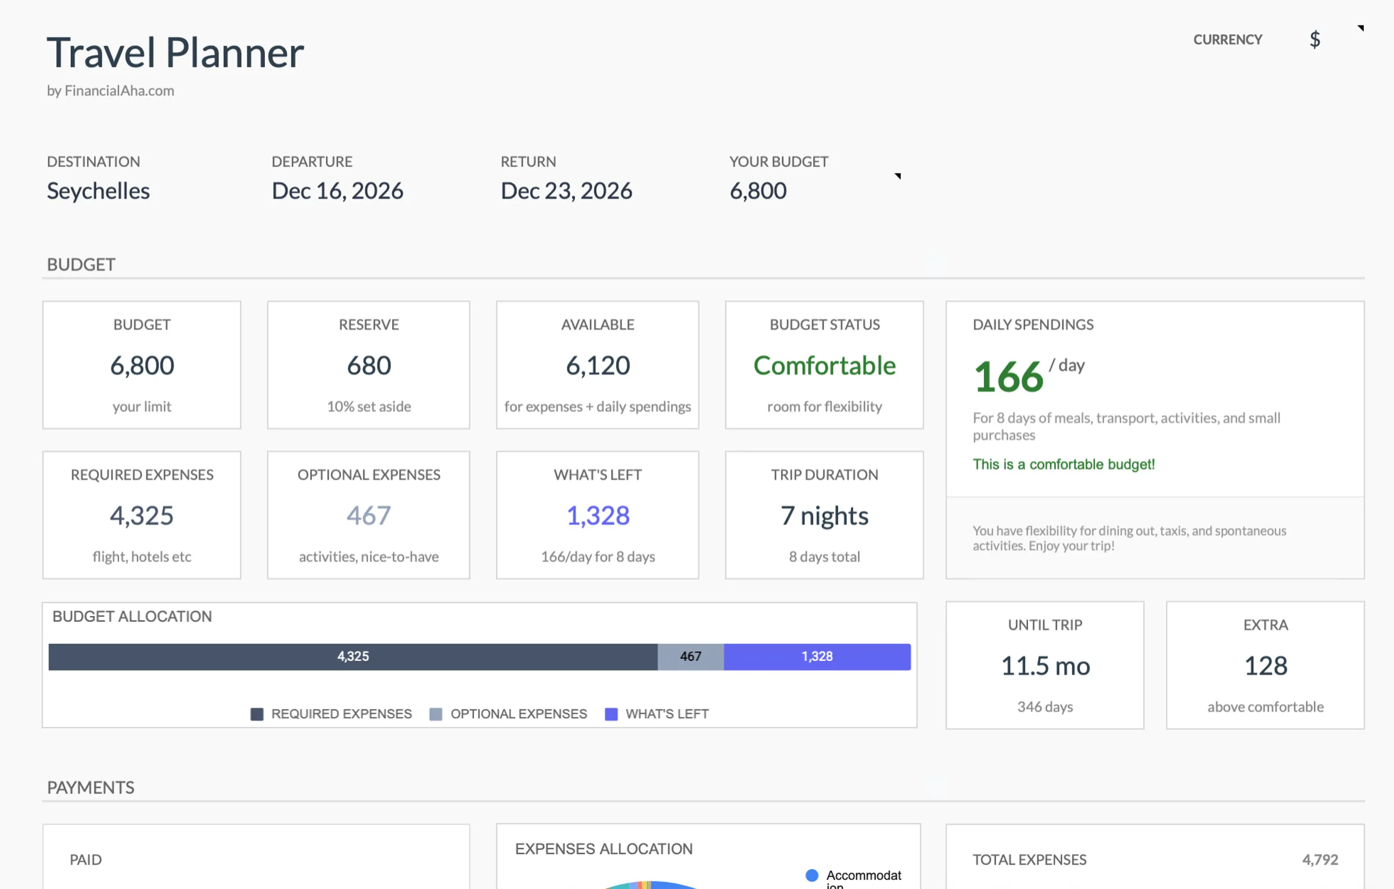Edit the budget value 6,800

(757, 190)
